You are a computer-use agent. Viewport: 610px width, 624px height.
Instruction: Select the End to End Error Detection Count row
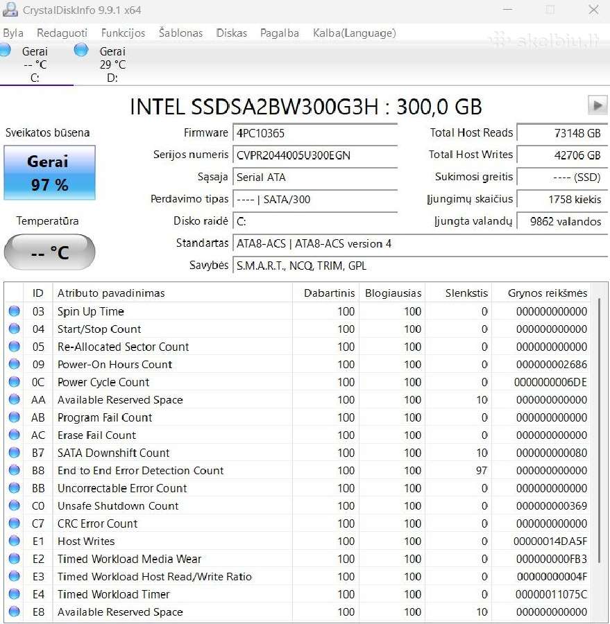tap(298, 470)
